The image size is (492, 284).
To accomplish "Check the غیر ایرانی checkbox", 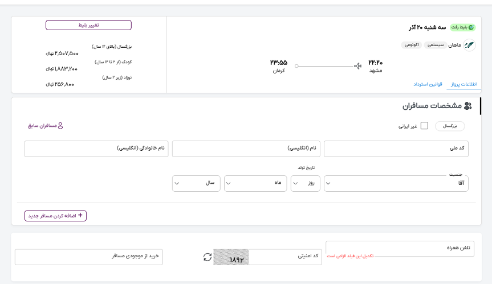I will (424, 126).
